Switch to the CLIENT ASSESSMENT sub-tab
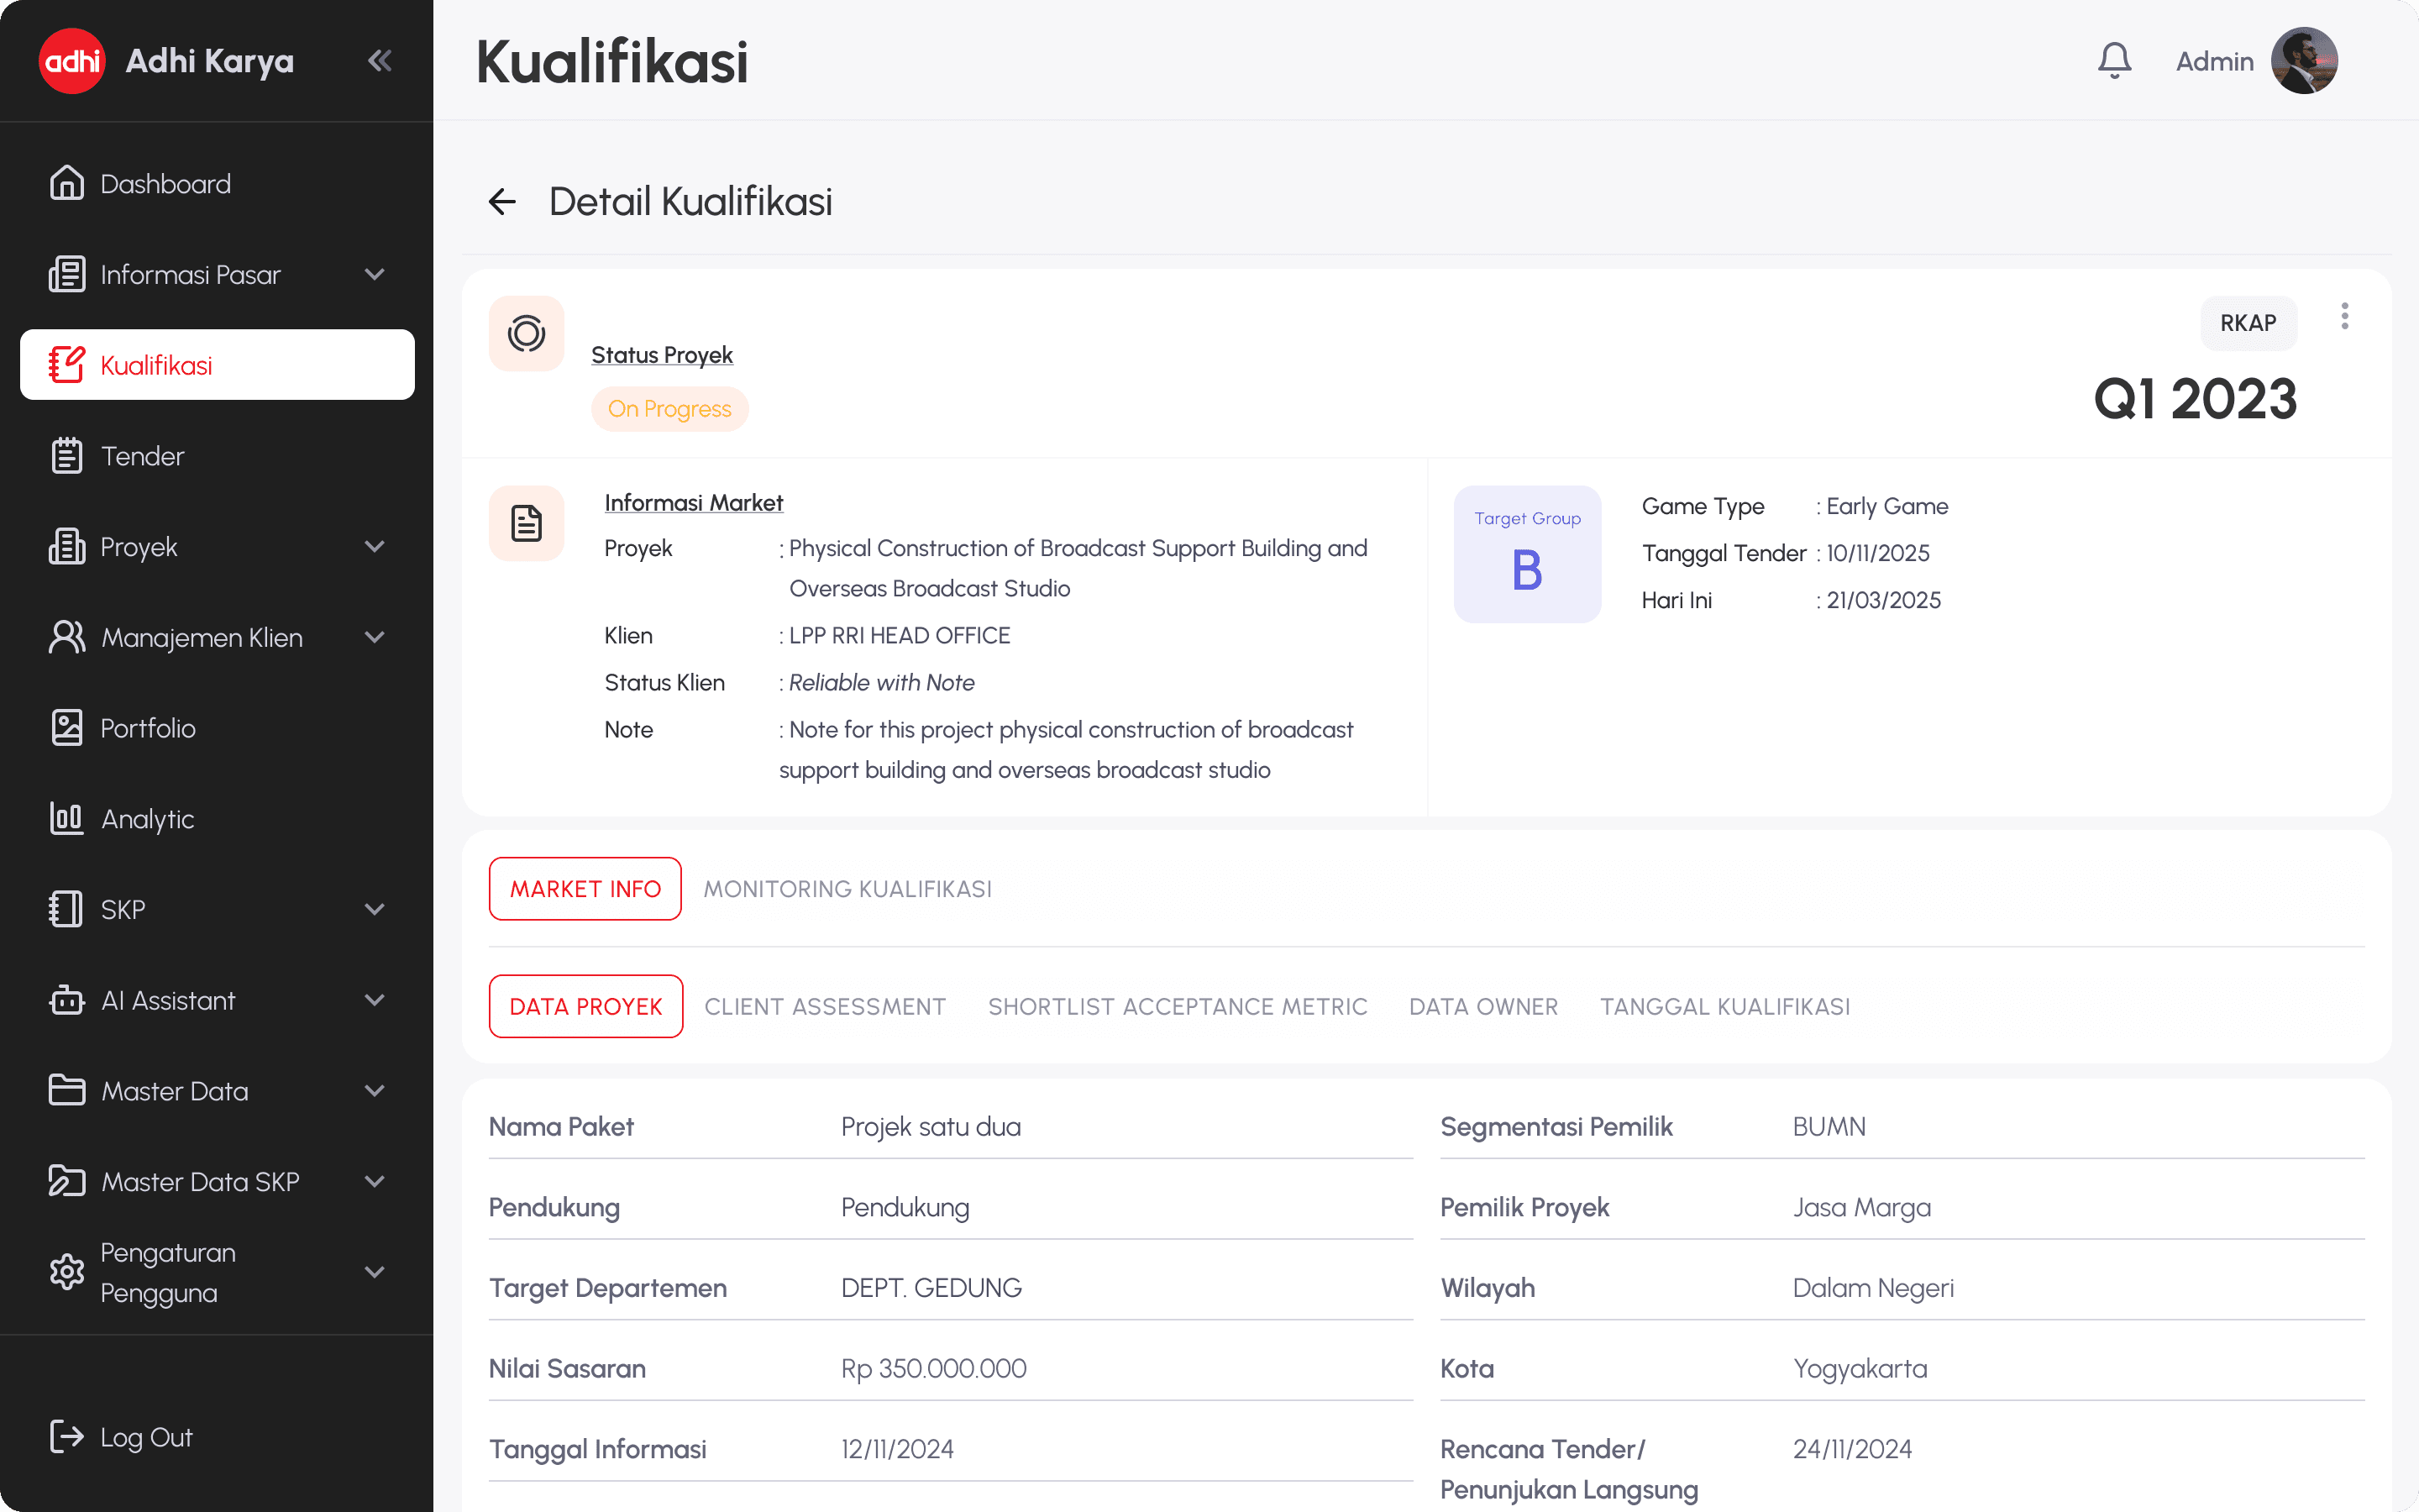This screenshot has width=2419, height=1512. [x=825, y=1006]
